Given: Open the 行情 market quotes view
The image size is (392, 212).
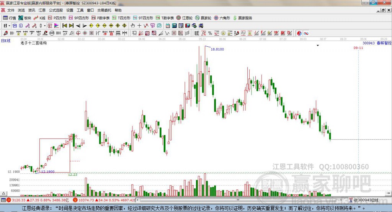Looking at the screenshot, I should click(x=10, y=18).
